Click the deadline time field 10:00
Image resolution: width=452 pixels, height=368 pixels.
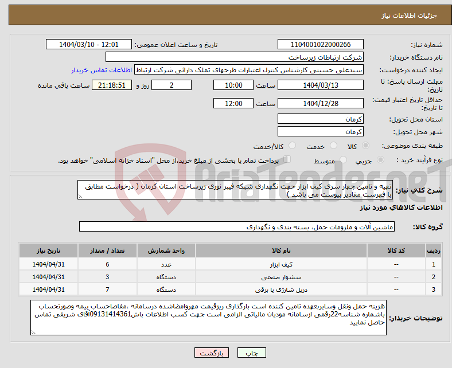233,85
